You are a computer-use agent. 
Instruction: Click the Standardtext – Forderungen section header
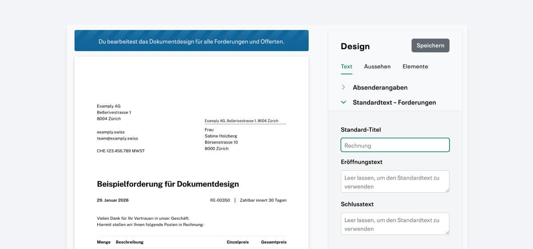pos(395,102)
